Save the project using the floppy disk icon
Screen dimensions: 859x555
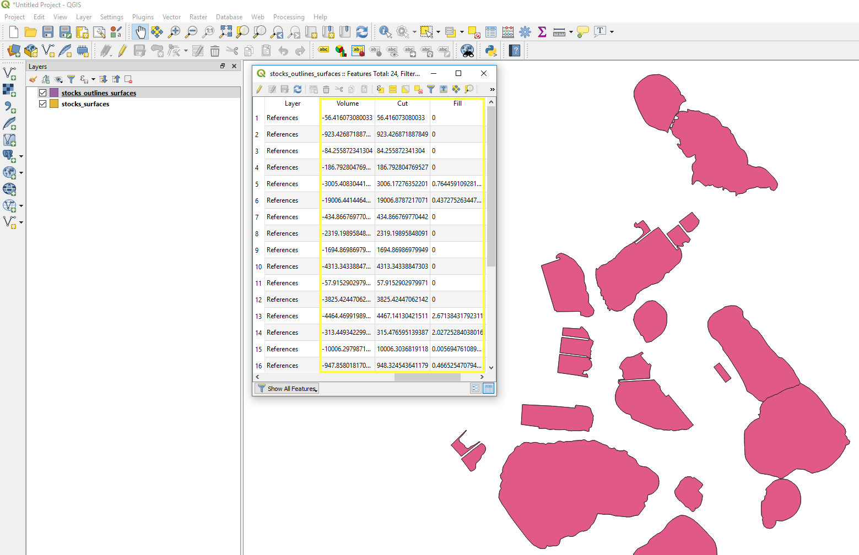click(48, 32)
